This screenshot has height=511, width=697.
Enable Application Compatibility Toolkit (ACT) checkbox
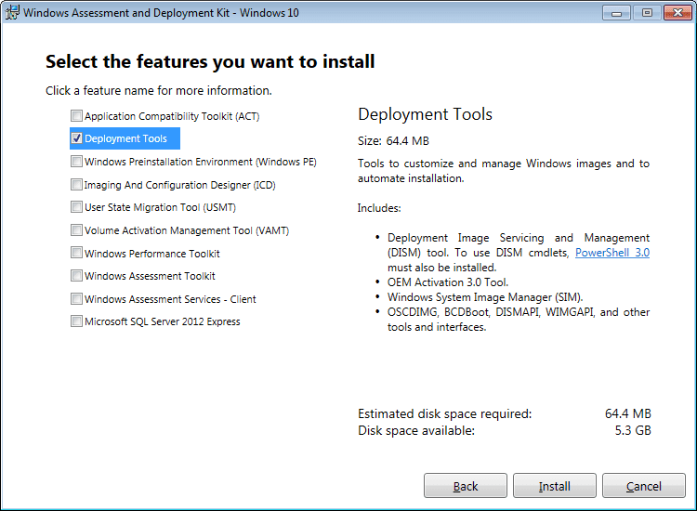coord(76,116)
